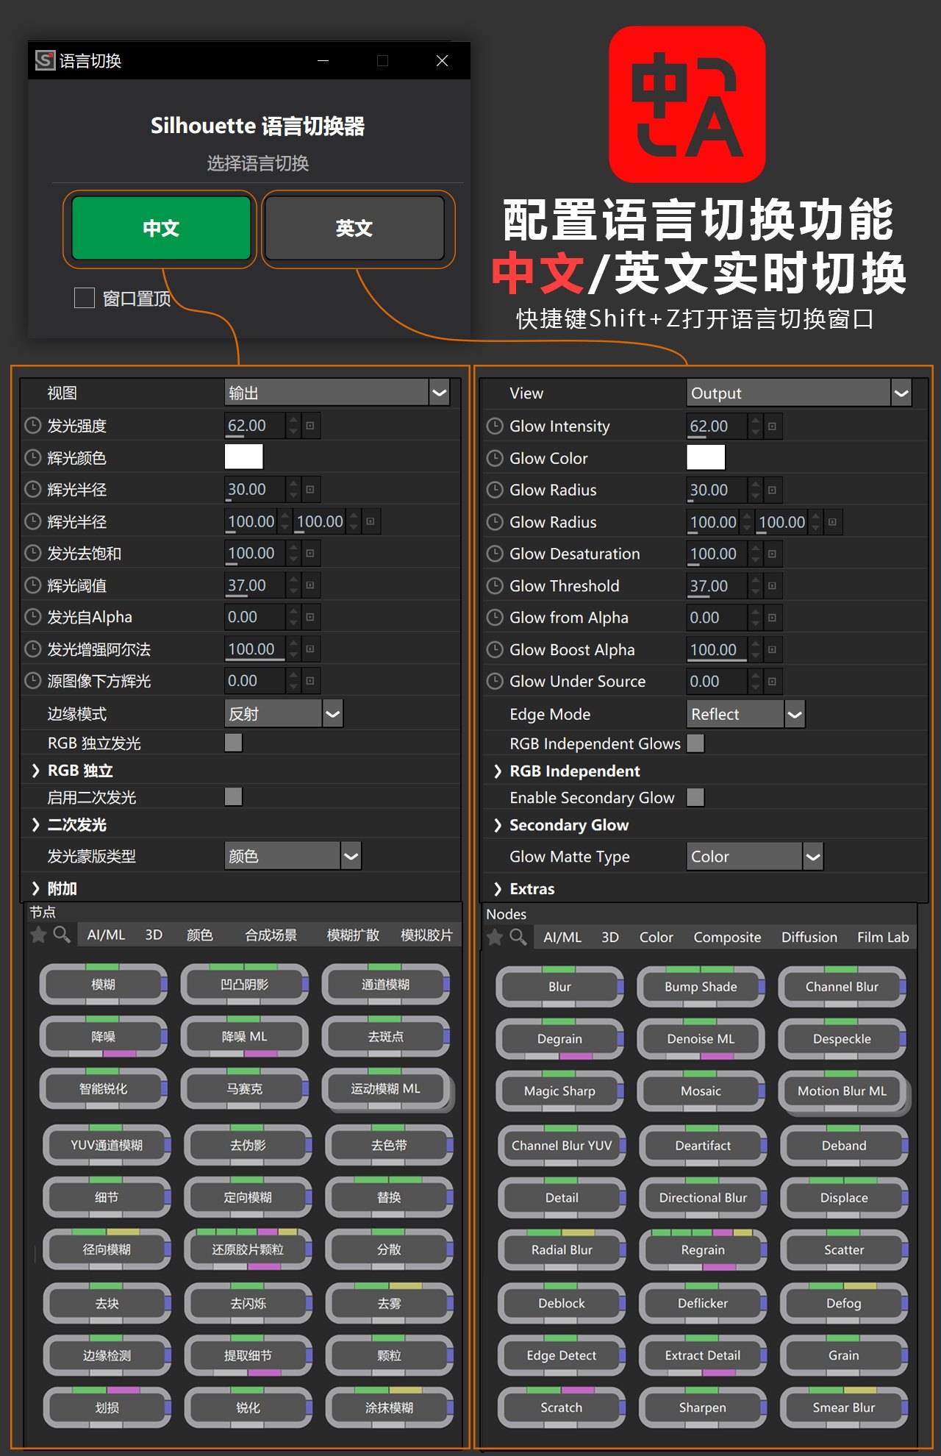Image resolution: width=941 pixels, height=1456 pixels.
Task: Click the 英文 language button
Action: [x=354, y=228]
